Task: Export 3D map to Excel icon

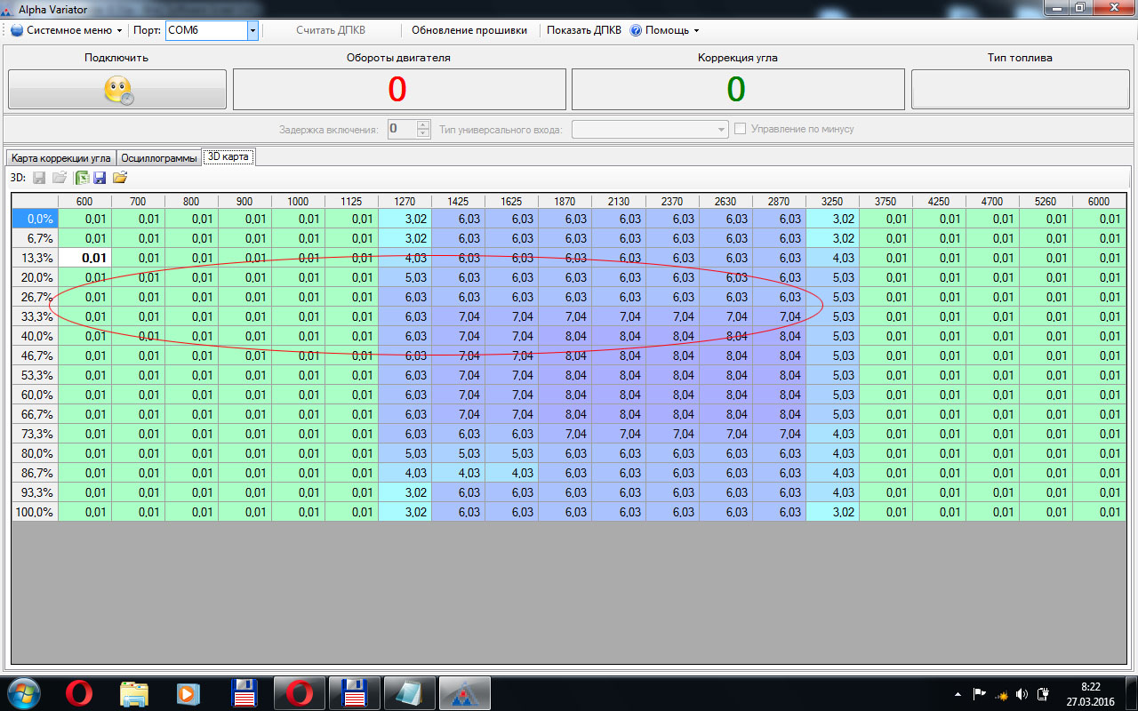Action: pos(81,178)
